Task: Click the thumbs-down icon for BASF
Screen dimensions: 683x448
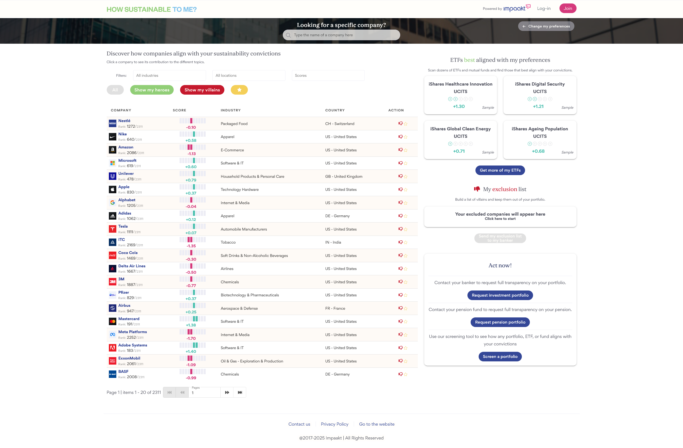Action: 400,374
